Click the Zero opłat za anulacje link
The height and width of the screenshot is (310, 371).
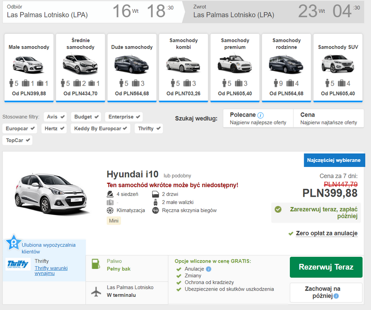pyautogui.click(x=326, y=233)
